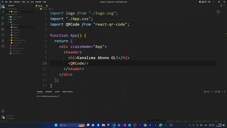
Task: Click the UTF-8 encoding in status bar
Action: click(x=186, y=121)
